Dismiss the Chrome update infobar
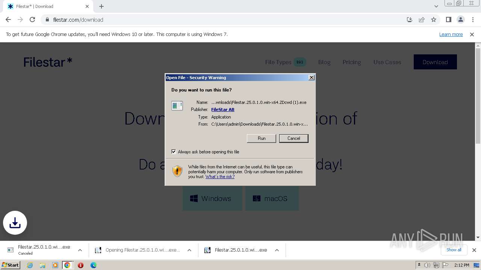This screenshot has width=481, height=270. tap(472, 34)
